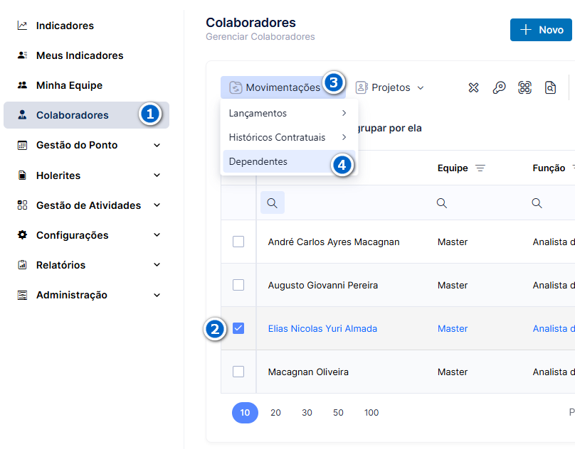Image resolution: width=575 pixels, height=454 pixels.
Task: Set page size to 30
Action: [x=307, y=413]
